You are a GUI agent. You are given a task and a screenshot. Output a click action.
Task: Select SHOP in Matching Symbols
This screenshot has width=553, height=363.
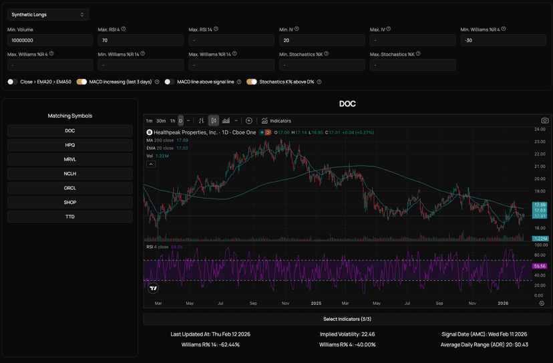coord(70,203)
